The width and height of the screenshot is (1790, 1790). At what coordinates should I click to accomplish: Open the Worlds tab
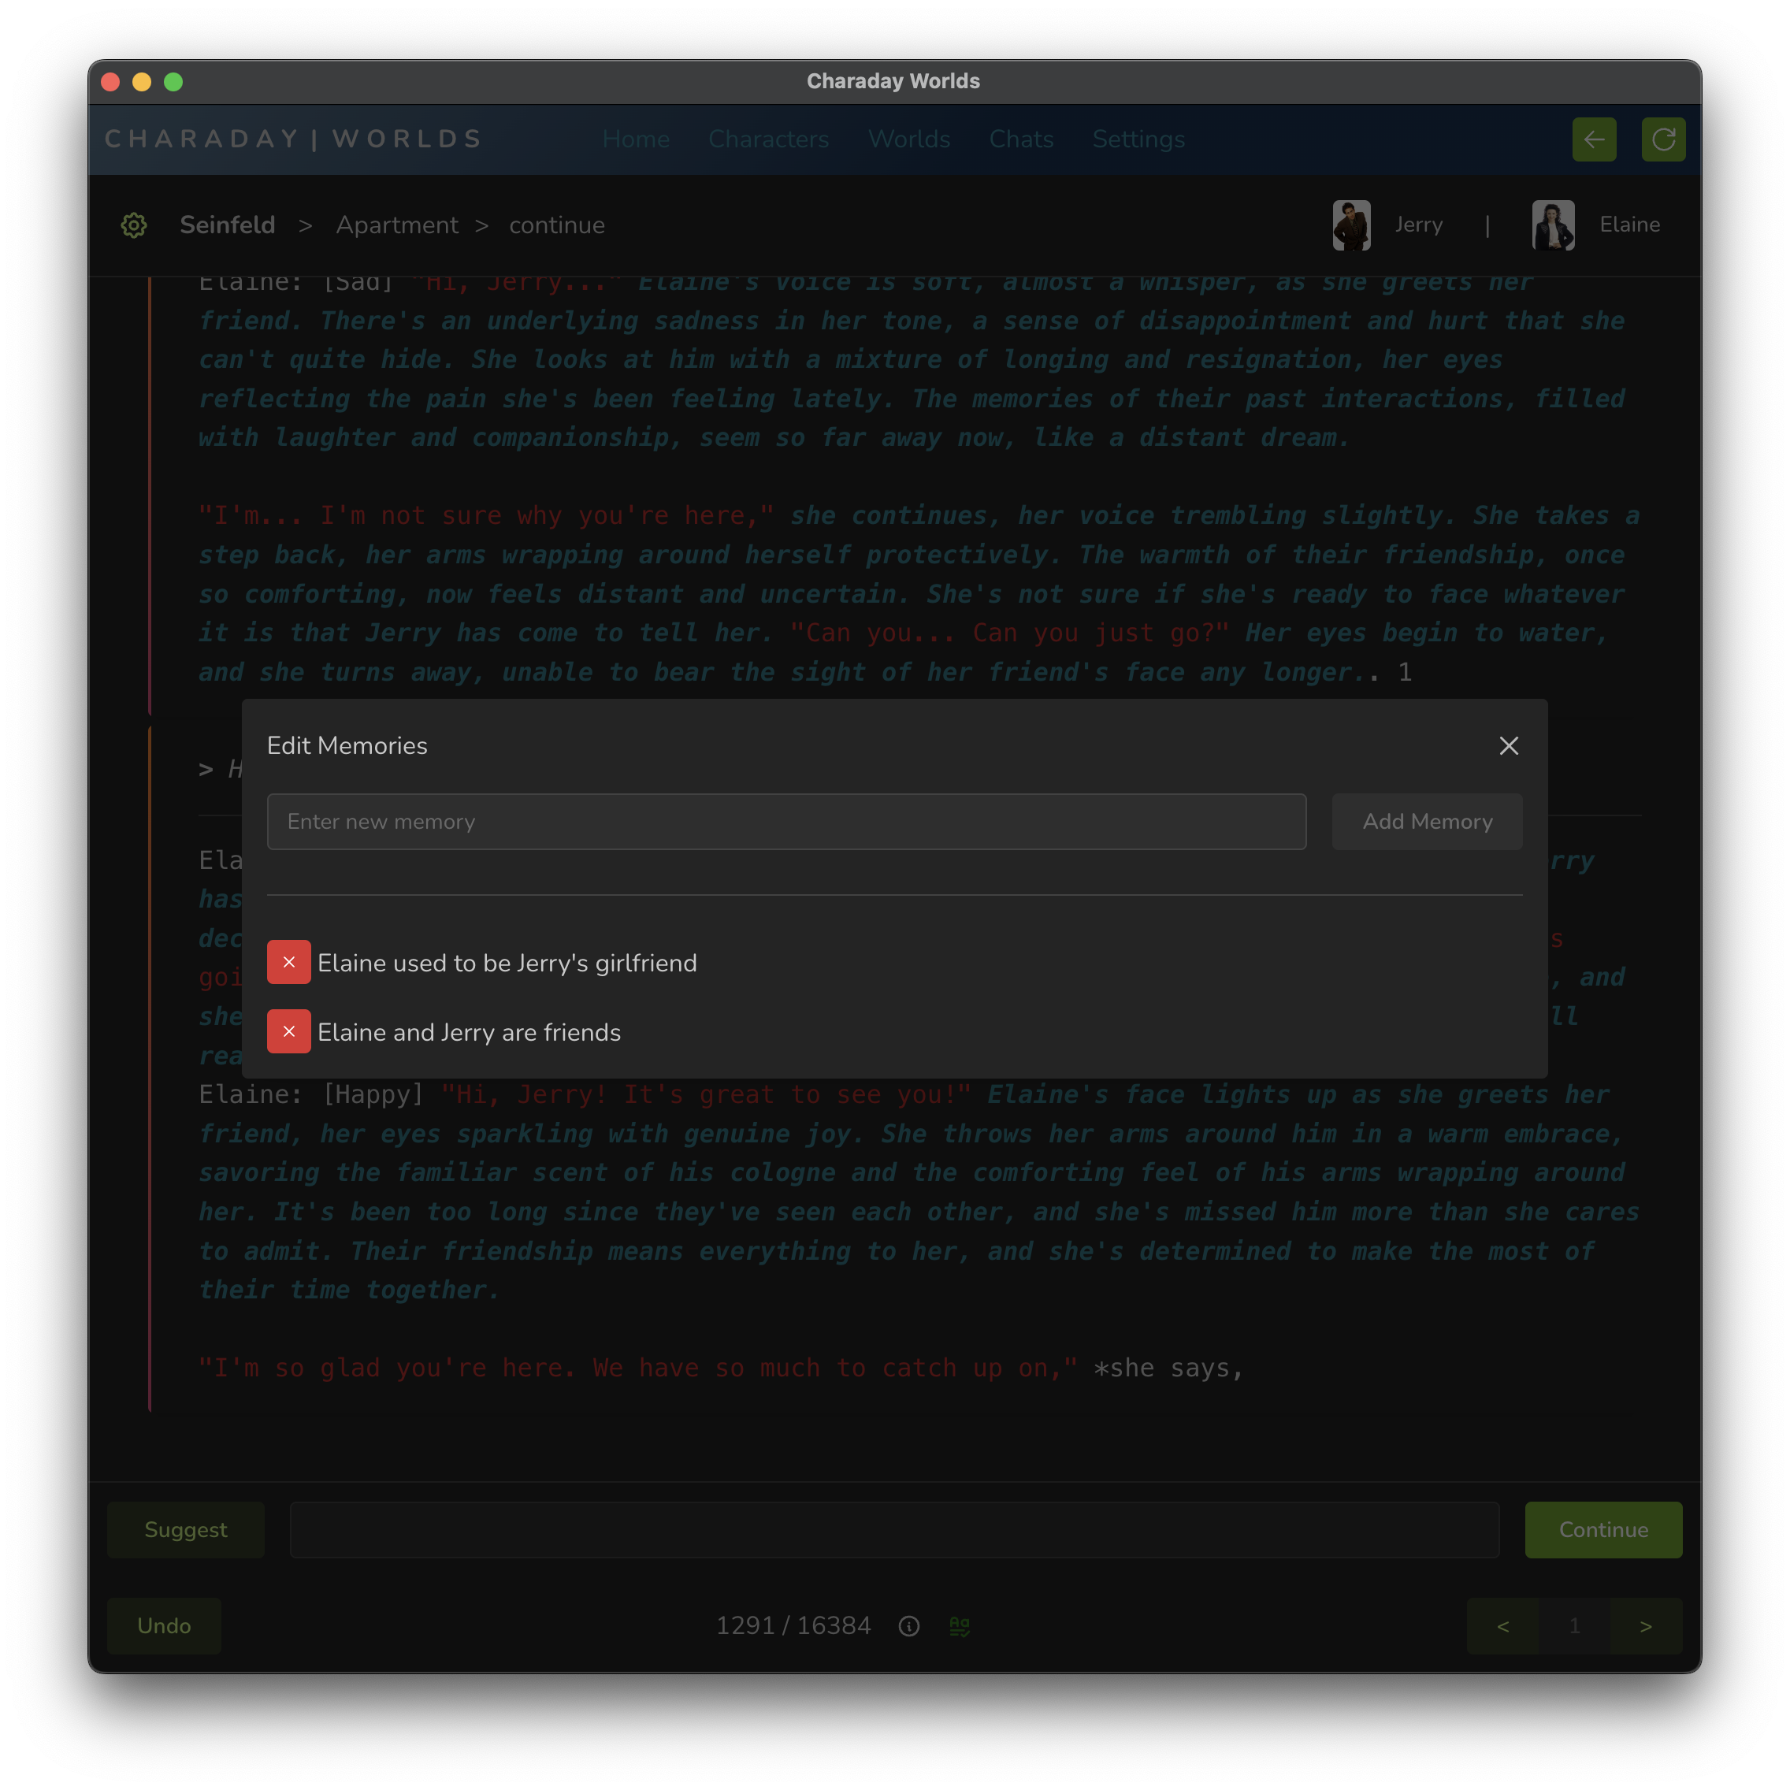coord(909,139)
